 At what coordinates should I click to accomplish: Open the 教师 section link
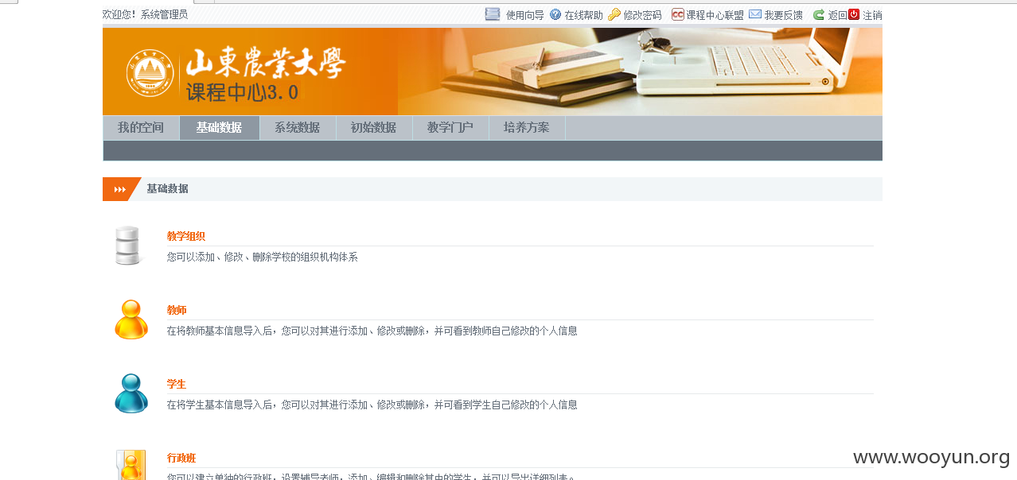[x=177, y=310]
